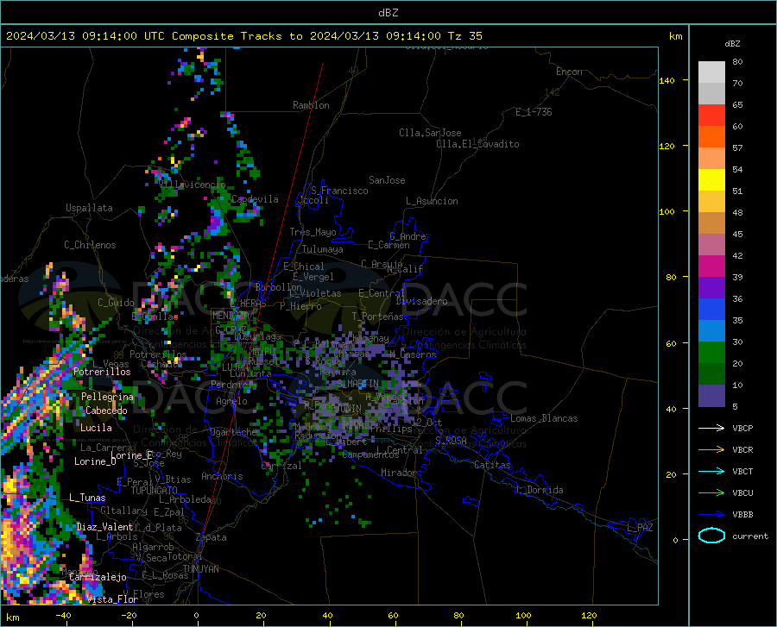Select the magenta 39-42 dBZ legend swatch

(x=711, y=266)
